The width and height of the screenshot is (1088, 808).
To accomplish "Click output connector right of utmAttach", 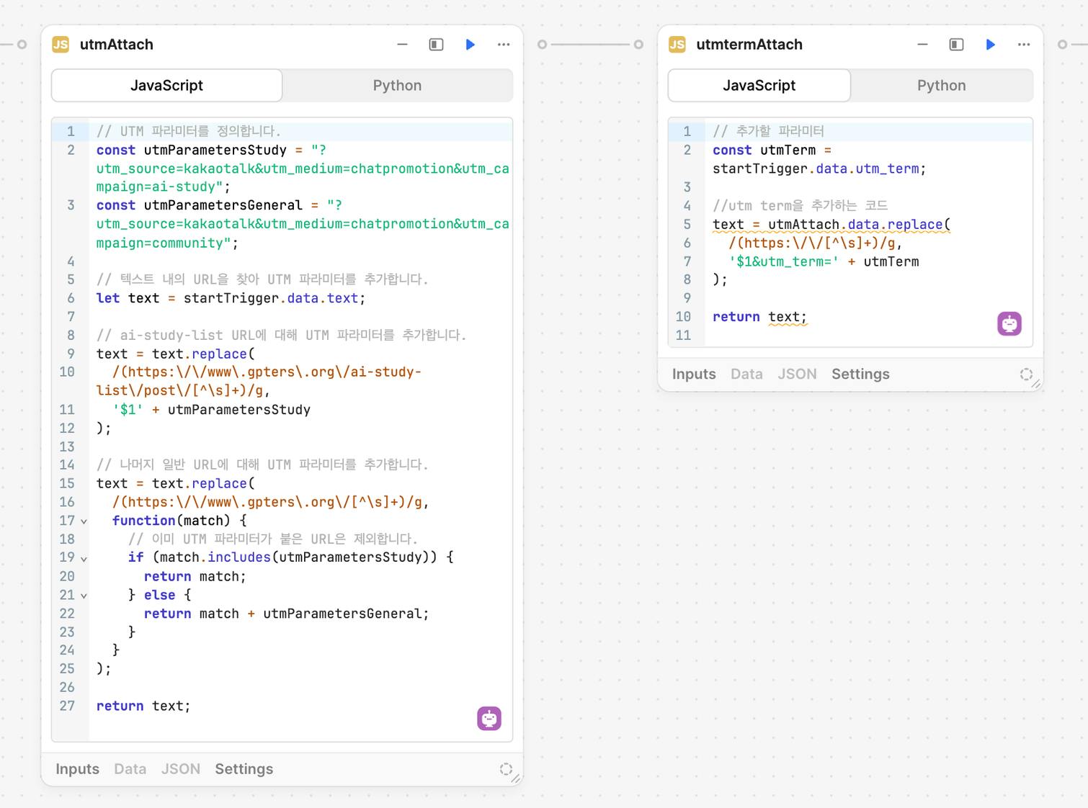I will click(542, 45).
